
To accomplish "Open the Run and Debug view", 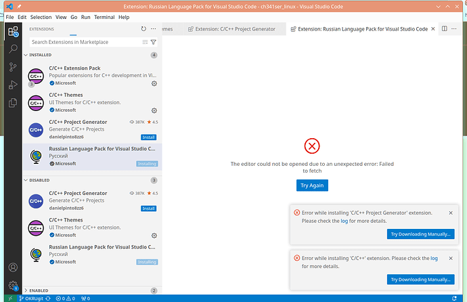I will click(x=12, y=85).
